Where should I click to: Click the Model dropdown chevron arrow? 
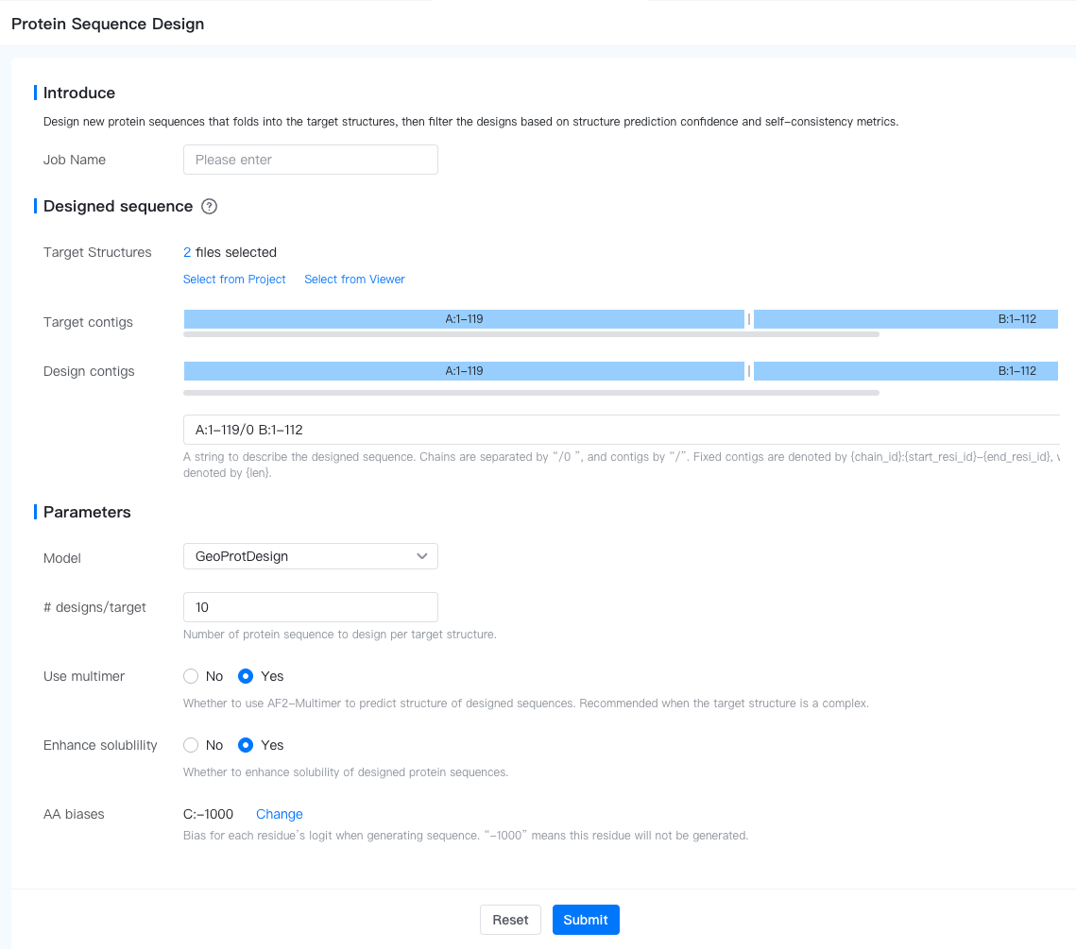point(422,557)
